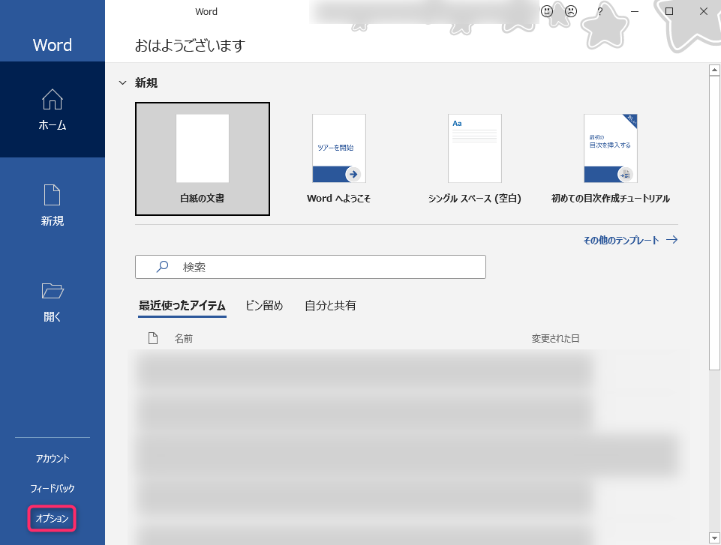Click the scrollbar down arrow

[714, 538]
